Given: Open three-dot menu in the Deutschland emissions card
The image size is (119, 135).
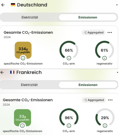Looking at the screenshot, I should 110,33.
